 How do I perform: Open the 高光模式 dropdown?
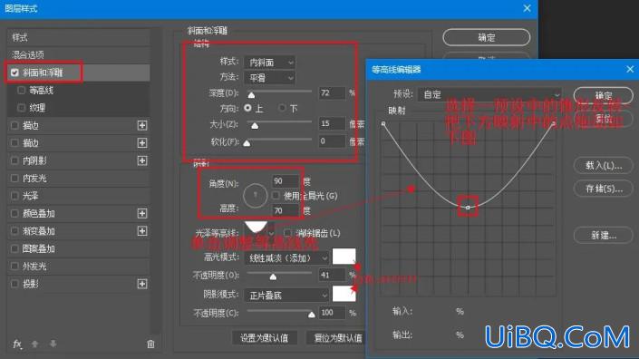click(x=286, y=258)
